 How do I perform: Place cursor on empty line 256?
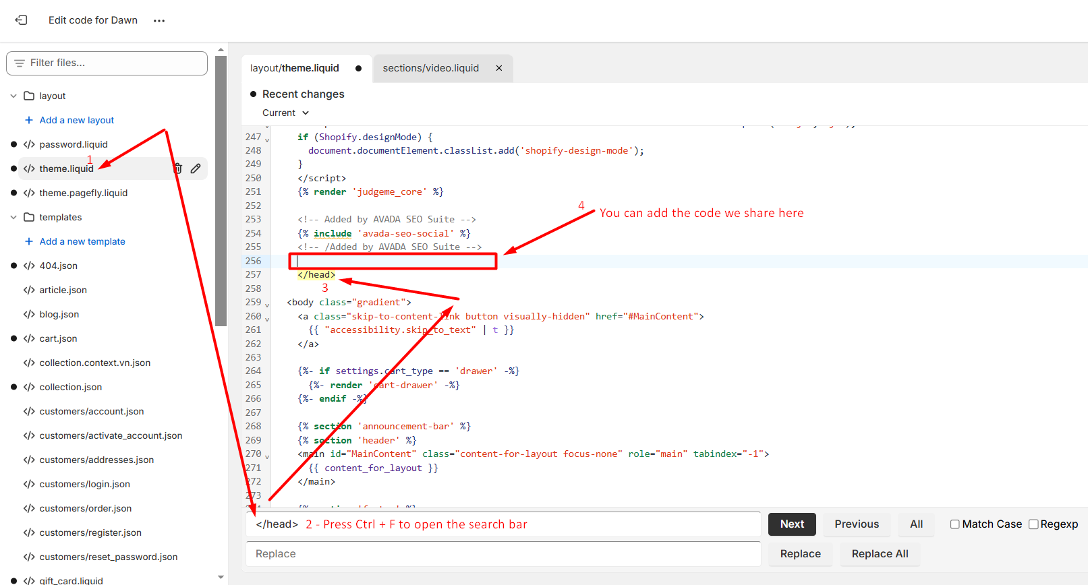coord(393,261)
